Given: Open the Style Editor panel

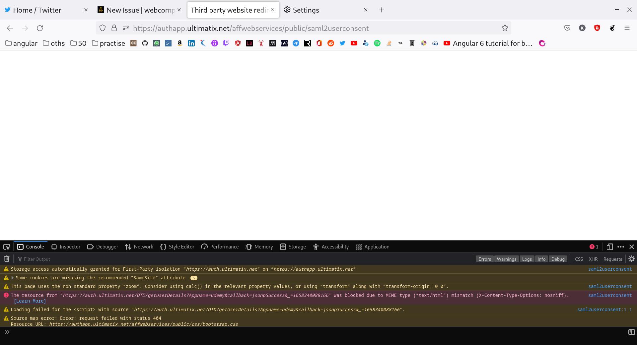Looking at the screenshot, I should [x=177, y=246].
